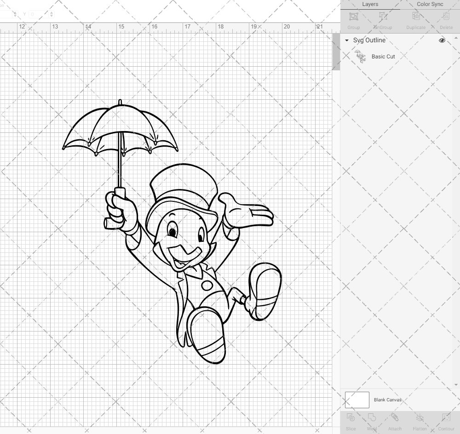This screenshot has height=434, width=460.
Task: Click the Delete icon
Action: tap(446, 19)
